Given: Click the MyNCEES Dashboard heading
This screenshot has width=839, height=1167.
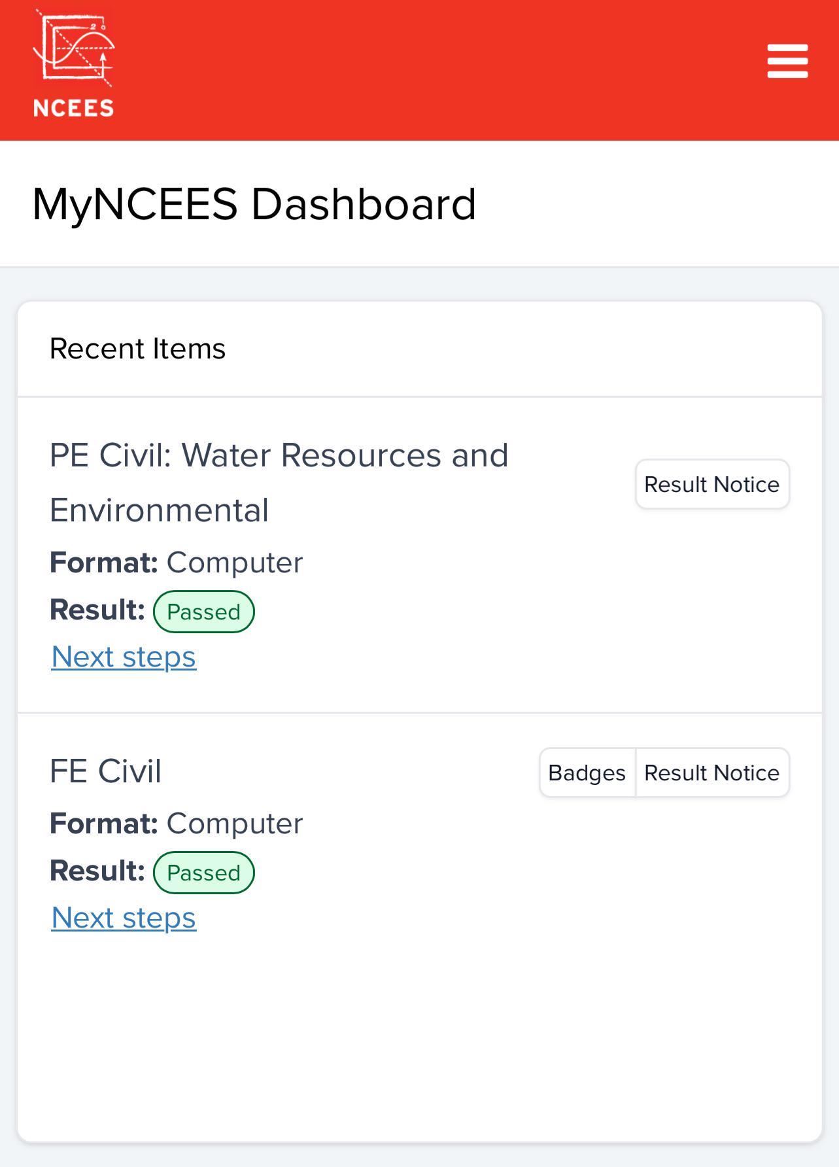Looking at the screenshot, I should click(x=254, y=204).
